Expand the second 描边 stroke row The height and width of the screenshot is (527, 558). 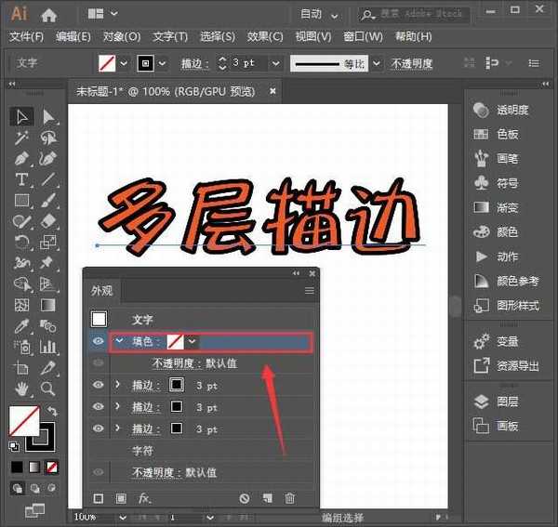click(118, 406)
